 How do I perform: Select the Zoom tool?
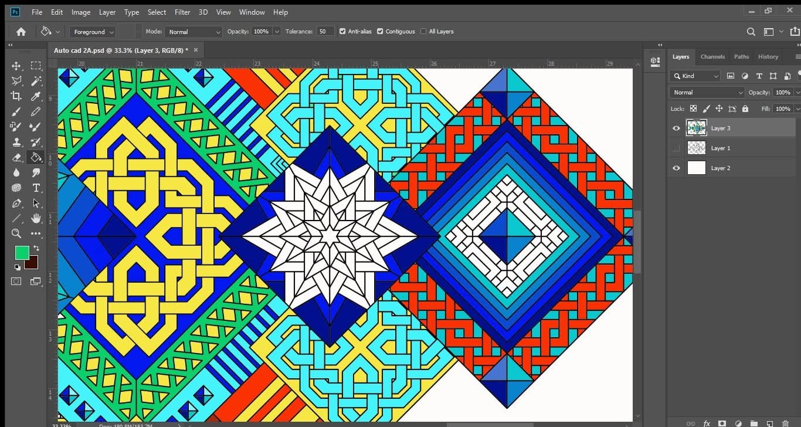pyautogui.click(x=16, y=233)
